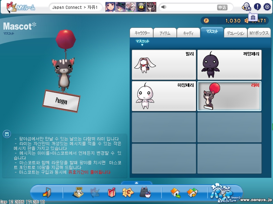Click the exclamation mark notice icon
The height and width of the screenshot is (204, 273).
point(257,7)
